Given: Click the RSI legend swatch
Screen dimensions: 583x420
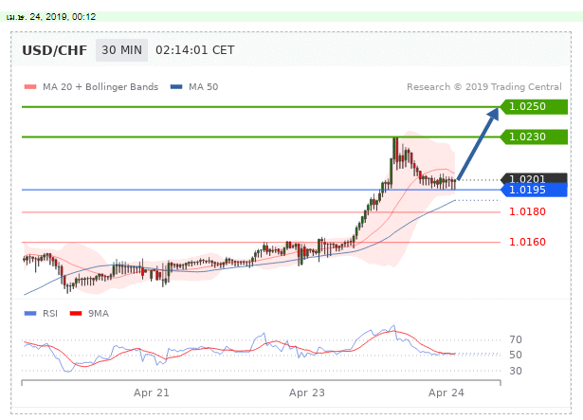Looking at the screenshot, I should pyautogui.click(x=30, y=314).
